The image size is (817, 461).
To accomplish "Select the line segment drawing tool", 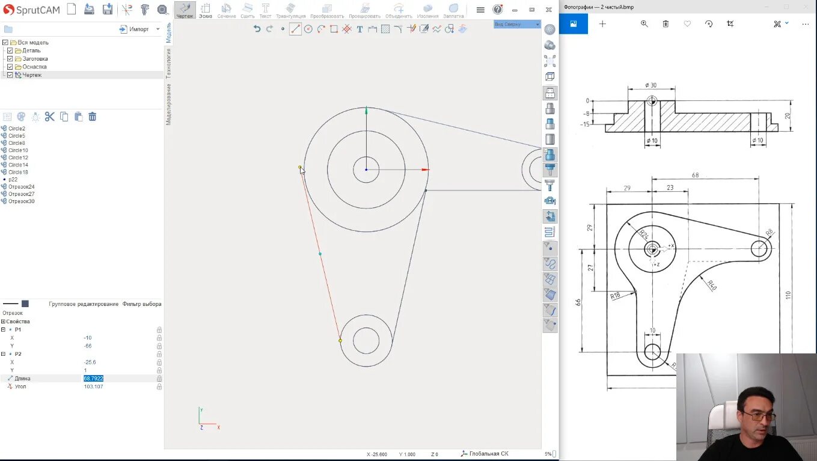I will 295,29.
